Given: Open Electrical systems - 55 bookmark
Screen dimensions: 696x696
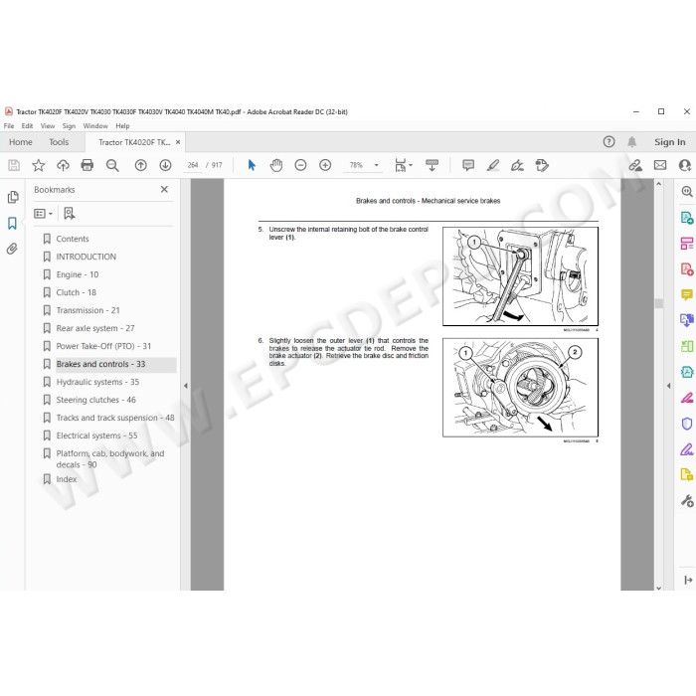Looking at the screenshot, I should tap(96, 435).
